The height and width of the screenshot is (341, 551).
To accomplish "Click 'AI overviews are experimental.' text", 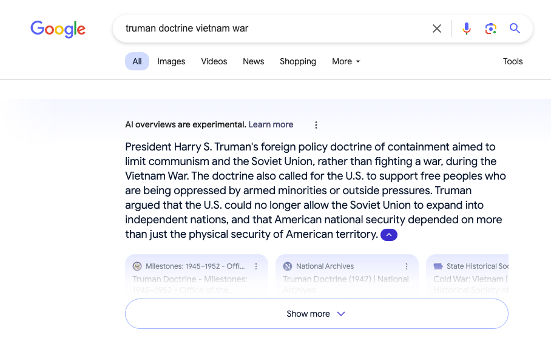I will (186, 124).
